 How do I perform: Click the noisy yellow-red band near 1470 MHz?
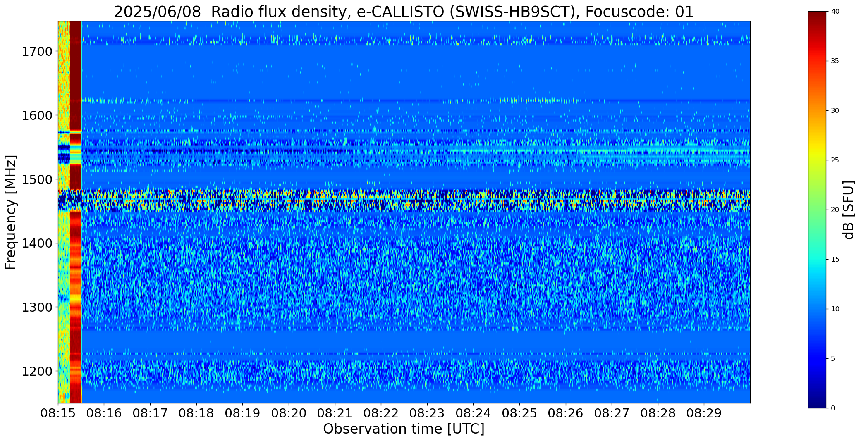tap(404, 200)
